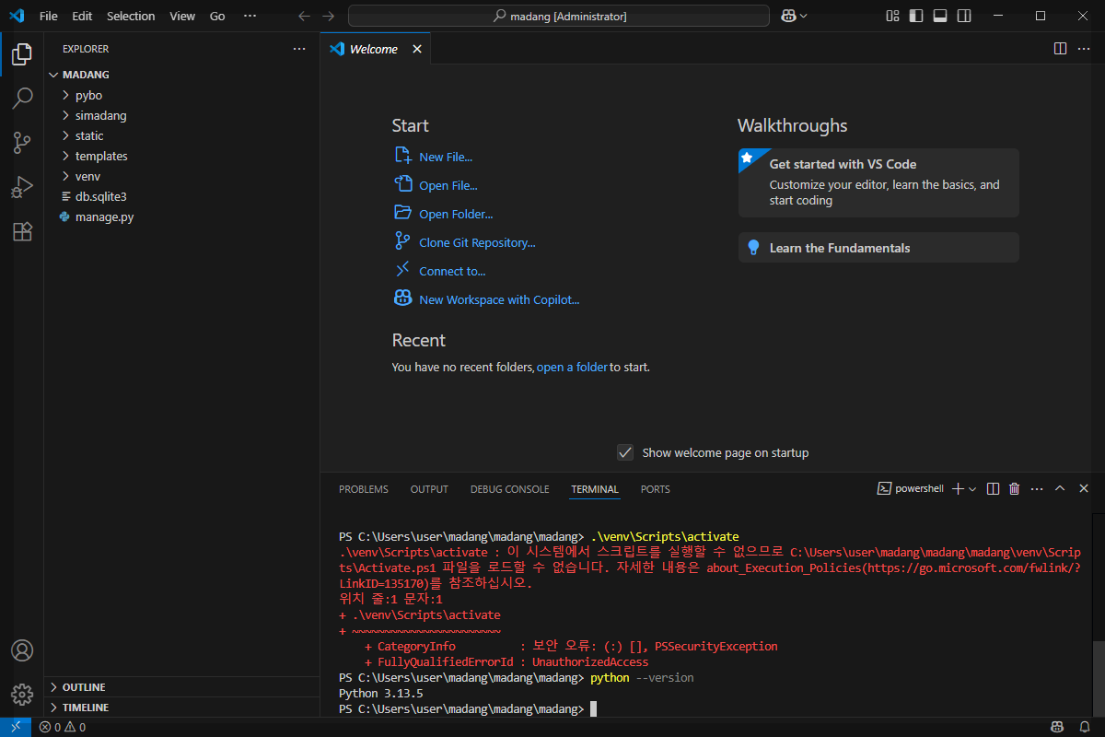Split the terminal

coord(993,489)
